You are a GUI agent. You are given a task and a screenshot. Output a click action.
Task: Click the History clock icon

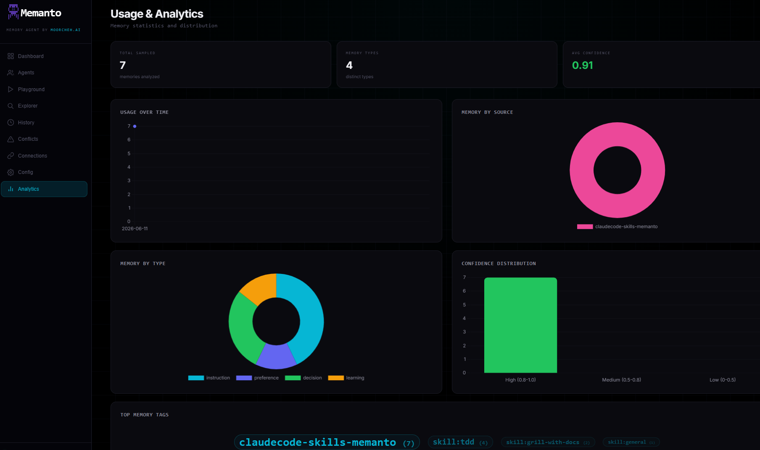tap(11, 123)
